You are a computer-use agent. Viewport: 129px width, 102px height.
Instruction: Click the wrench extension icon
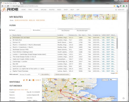[120, 6]
